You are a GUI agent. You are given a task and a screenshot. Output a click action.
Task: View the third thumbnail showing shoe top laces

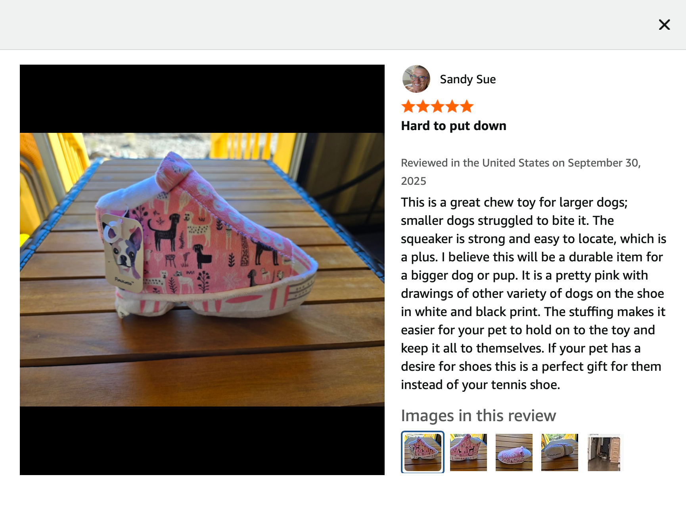point(514,452)
